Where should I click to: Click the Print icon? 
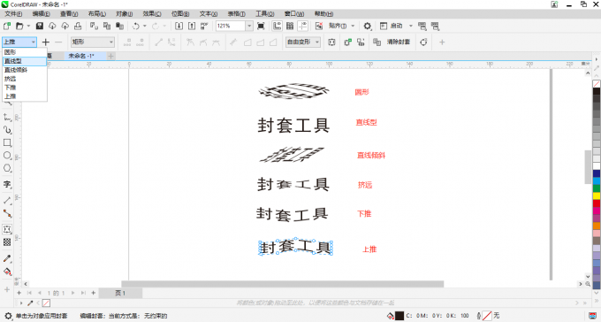click(x=78, y=27)
